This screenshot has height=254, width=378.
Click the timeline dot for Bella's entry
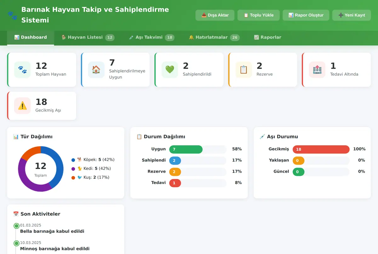point(16,226)
